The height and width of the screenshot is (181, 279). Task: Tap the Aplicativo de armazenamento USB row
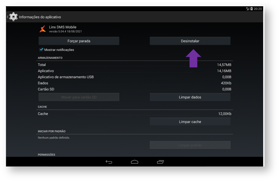coord(135,77)
